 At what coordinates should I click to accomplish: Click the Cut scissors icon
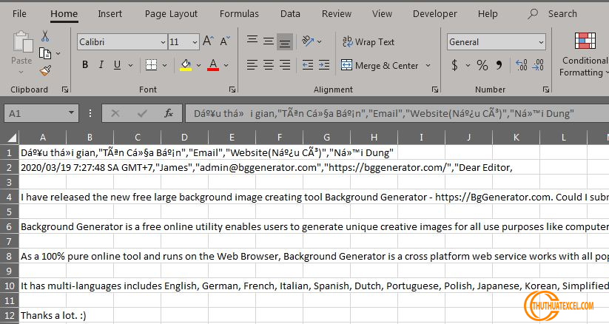45,36
